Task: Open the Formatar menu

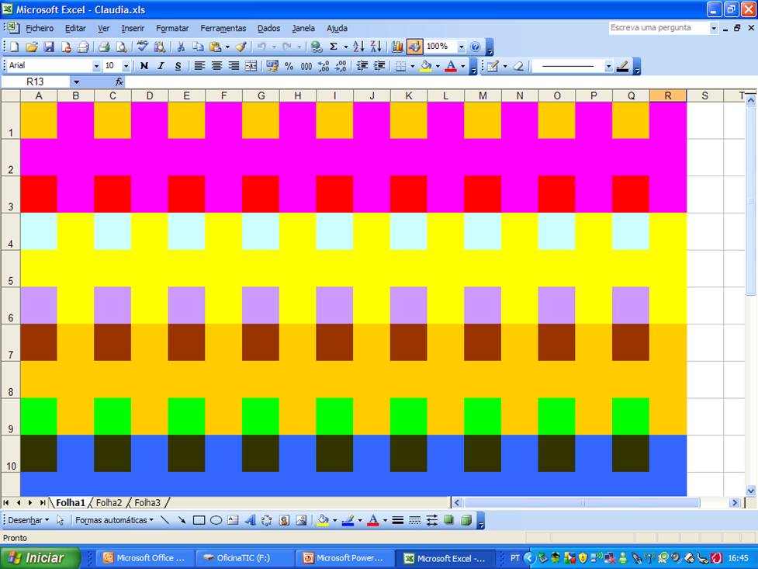Action: 172,28
